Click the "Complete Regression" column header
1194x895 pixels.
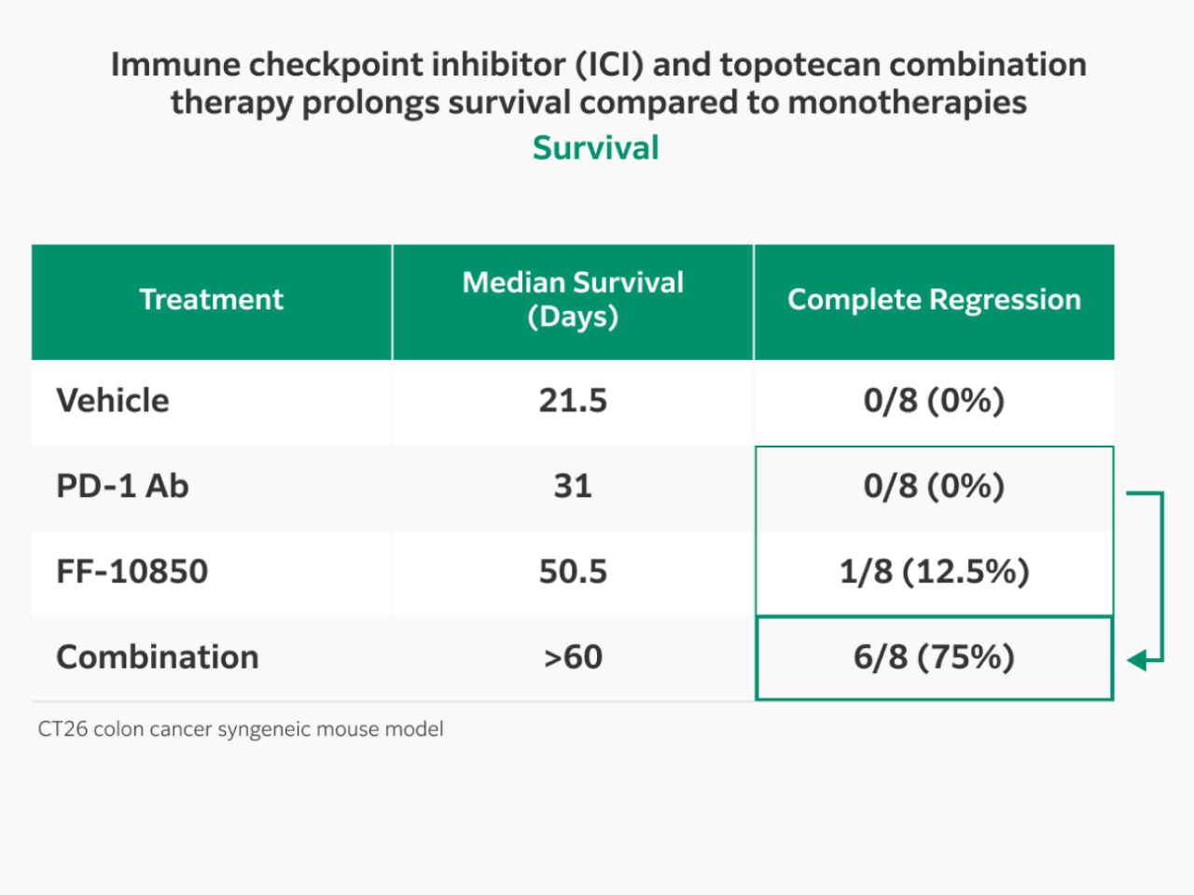[x=934, y=300]
